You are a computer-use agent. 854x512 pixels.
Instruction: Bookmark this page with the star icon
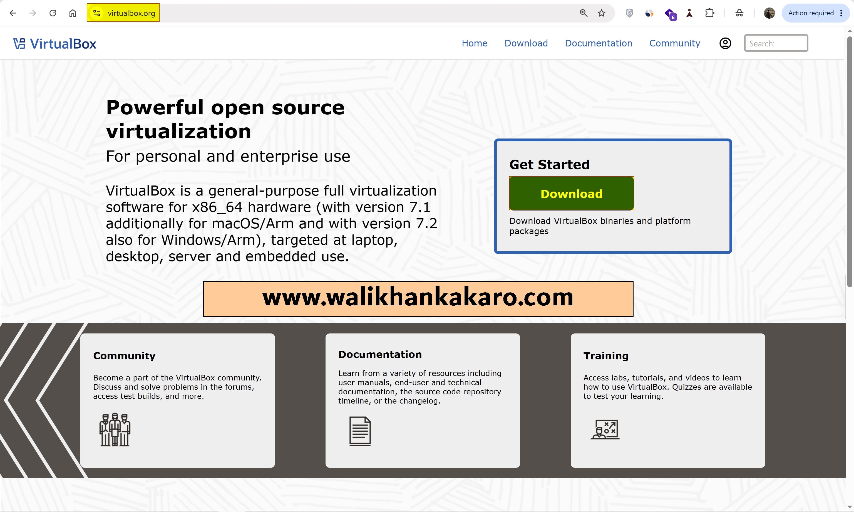602,13
